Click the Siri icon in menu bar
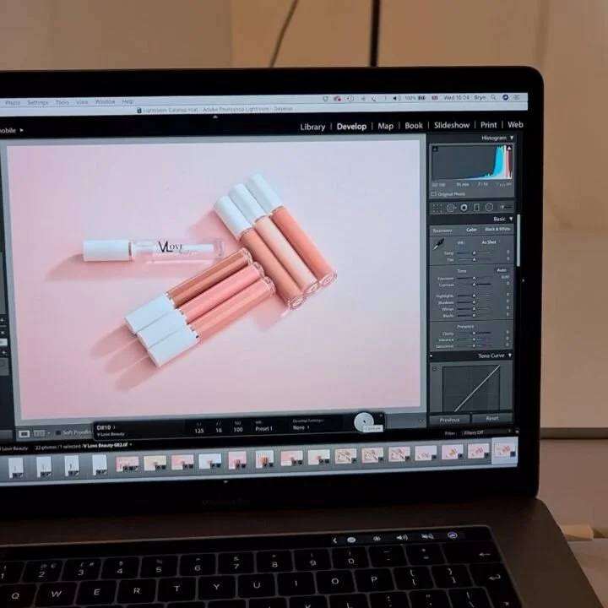This screenshot has width=608, height=608. tap(505, 97)
